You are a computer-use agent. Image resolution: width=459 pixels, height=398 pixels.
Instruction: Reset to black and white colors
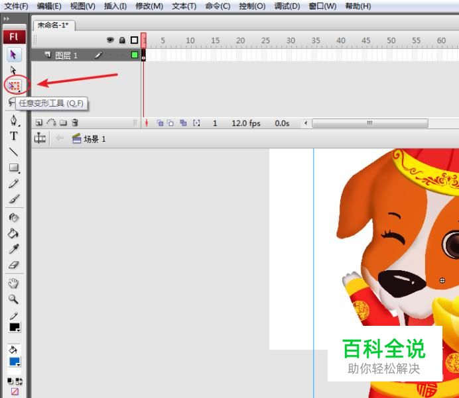pos(10,381)
